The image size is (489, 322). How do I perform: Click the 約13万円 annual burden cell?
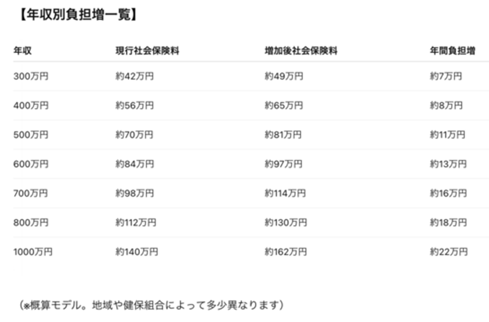point(448,164)
